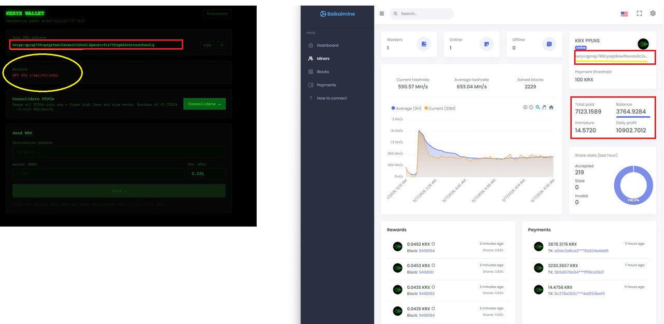This screenshot has width=664, height=324.
Task: Toggle the Current (30M) chart series legend
Action: point(441,108)
